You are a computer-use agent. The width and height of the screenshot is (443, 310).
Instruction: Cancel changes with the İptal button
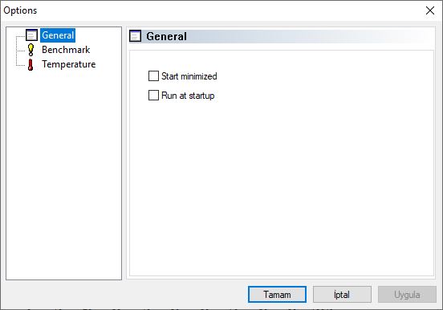tap(342, 295)
